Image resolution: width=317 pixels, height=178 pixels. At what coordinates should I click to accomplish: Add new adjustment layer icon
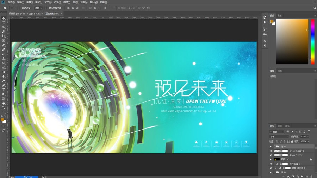pos(297,176)
